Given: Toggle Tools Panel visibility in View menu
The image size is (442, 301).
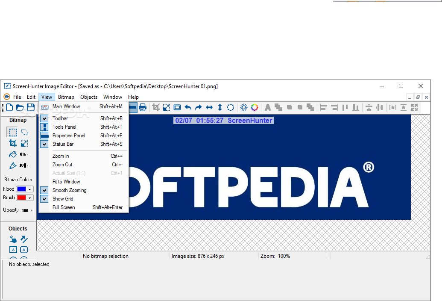Looking at the screenshot, I should [x=84, y=127].
